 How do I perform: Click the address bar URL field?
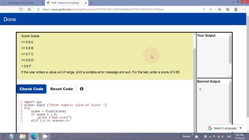[x=103, y=9]
